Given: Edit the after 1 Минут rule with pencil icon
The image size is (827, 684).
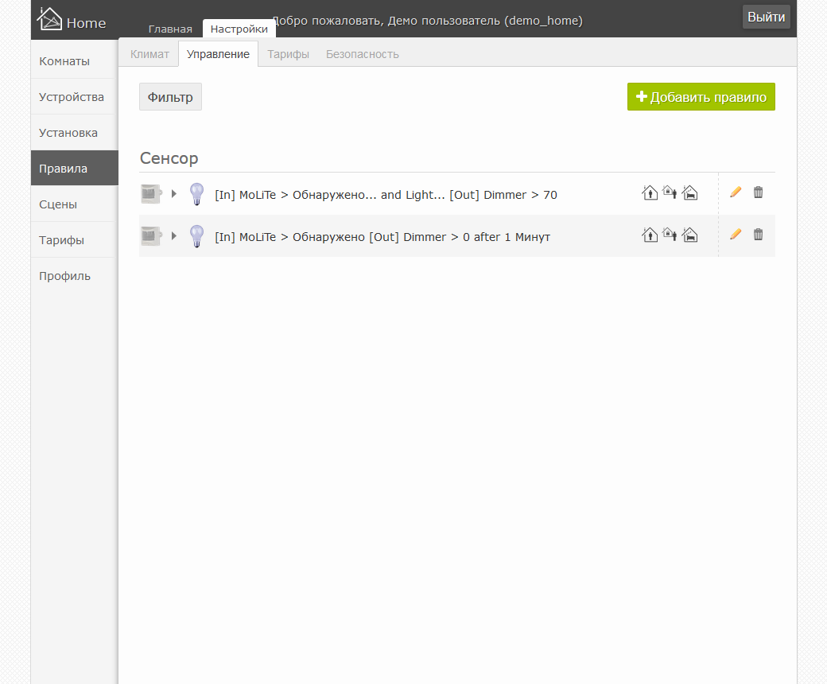Looking at the screenshot, I should click(x=736, y=234).
